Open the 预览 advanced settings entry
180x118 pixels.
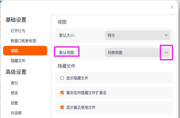pyautogui.click(x=14, y=93)
